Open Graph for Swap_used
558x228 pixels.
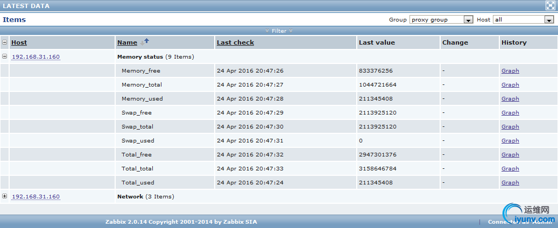[x=510, y=140]
